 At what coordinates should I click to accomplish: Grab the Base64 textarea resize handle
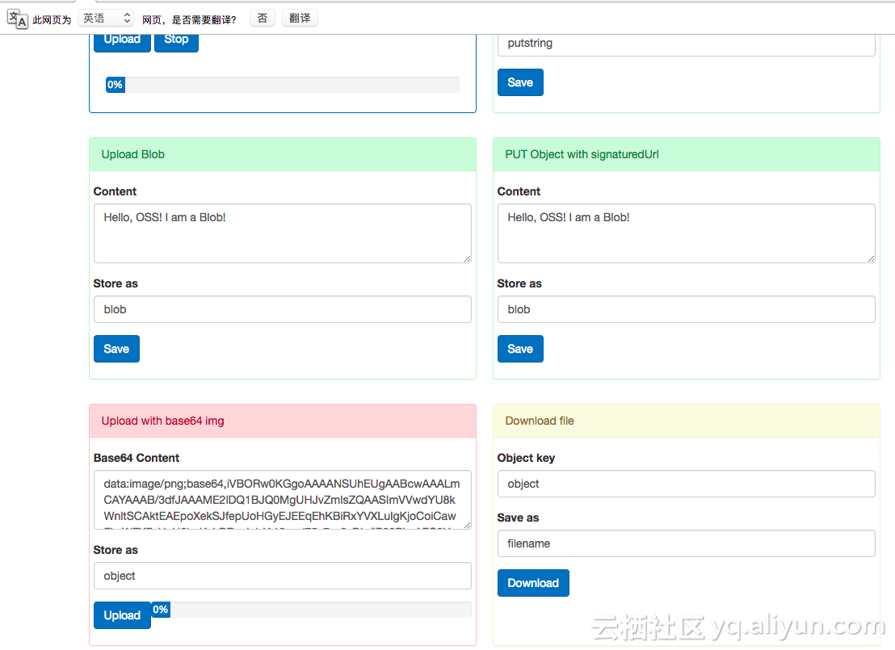pyautogui.click(x=467, y=525)
